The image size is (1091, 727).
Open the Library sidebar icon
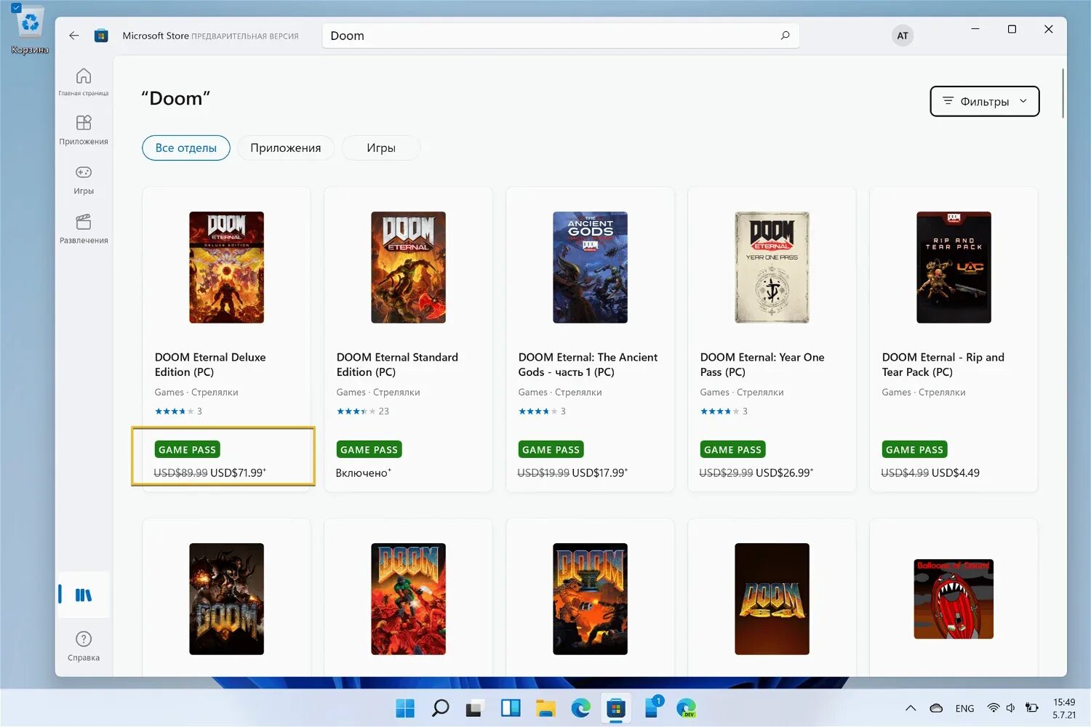(x=84, y=595)
